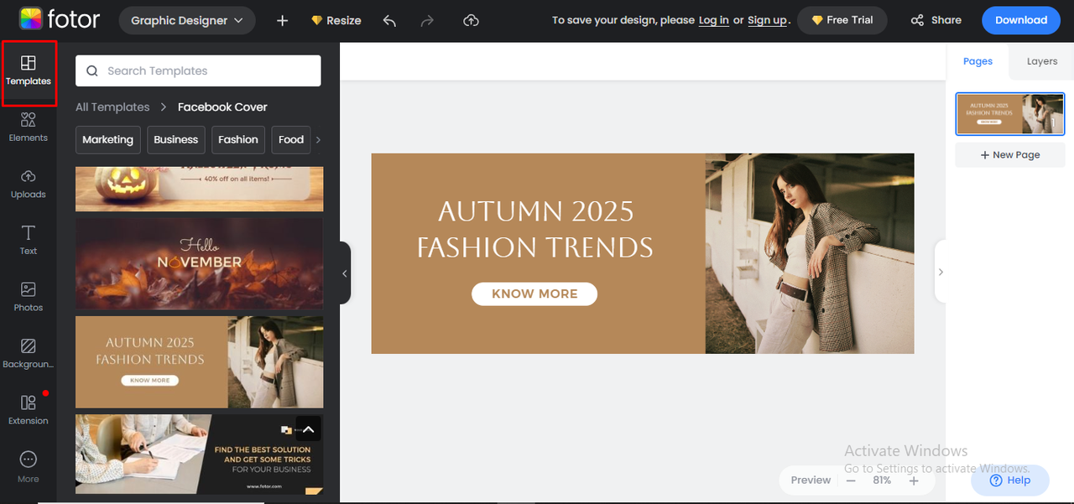Collapse the right Pages panel
This screenshot has width=1074, height=504.
tap(941, 272)
